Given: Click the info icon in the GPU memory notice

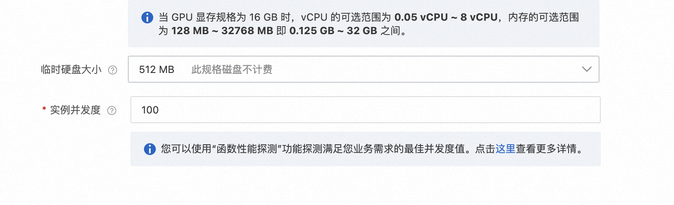Looking at the screenshot, I should (147, 18).
